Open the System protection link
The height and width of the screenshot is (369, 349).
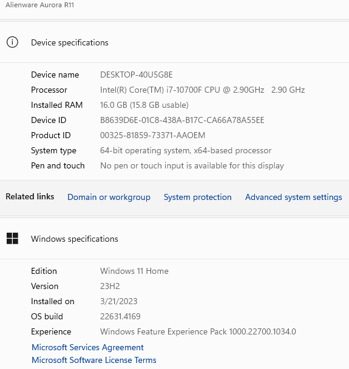(198, 197)
